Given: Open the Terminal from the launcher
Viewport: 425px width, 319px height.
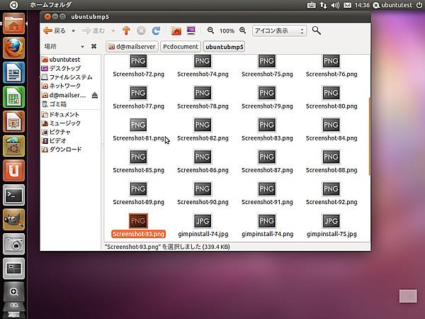Looking at the screenshot, I should tap(13, 195).
